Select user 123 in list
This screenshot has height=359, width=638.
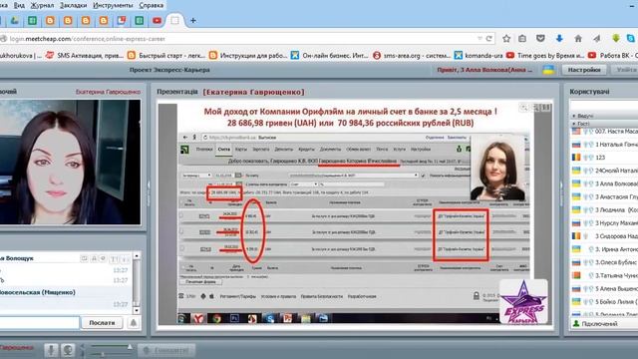point(605,158)
